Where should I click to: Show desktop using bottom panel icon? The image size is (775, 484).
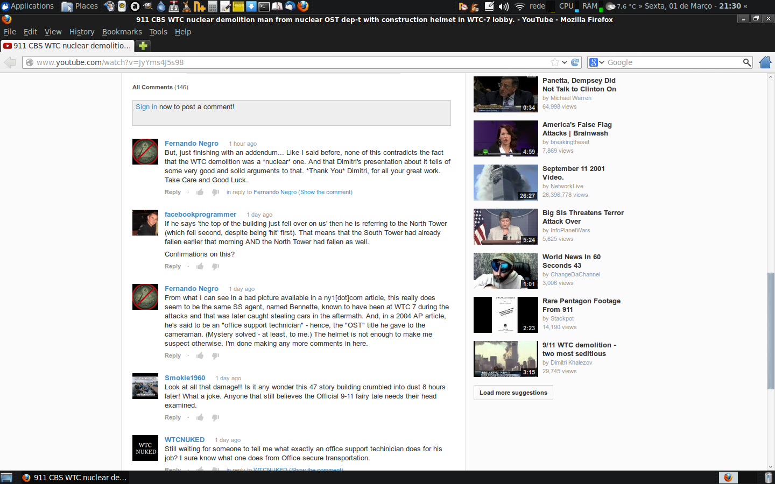tap(6, 478)
